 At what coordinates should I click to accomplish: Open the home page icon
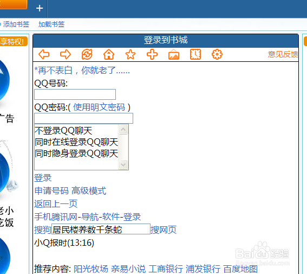(109, 54)
